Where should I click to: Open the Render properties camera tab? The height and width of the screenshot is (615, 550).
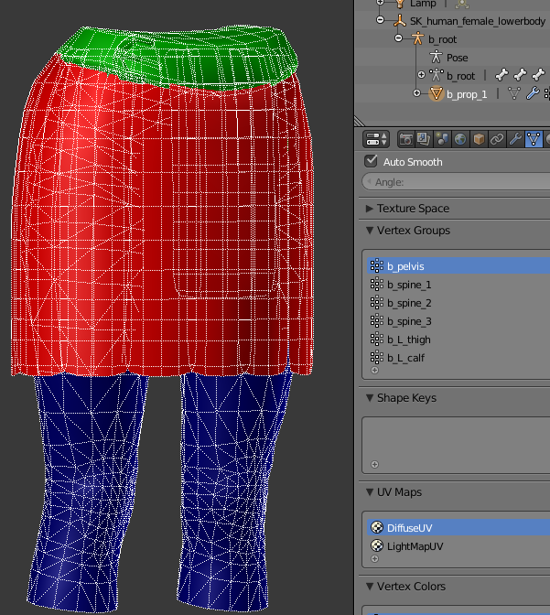tap(405, 139)
